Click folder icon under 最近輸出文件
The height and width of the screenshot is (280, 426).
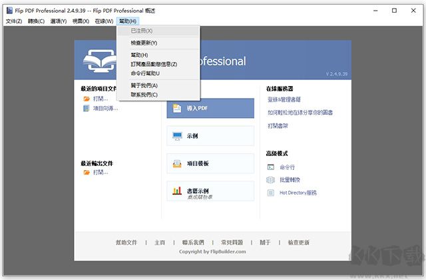click(87, 172)
